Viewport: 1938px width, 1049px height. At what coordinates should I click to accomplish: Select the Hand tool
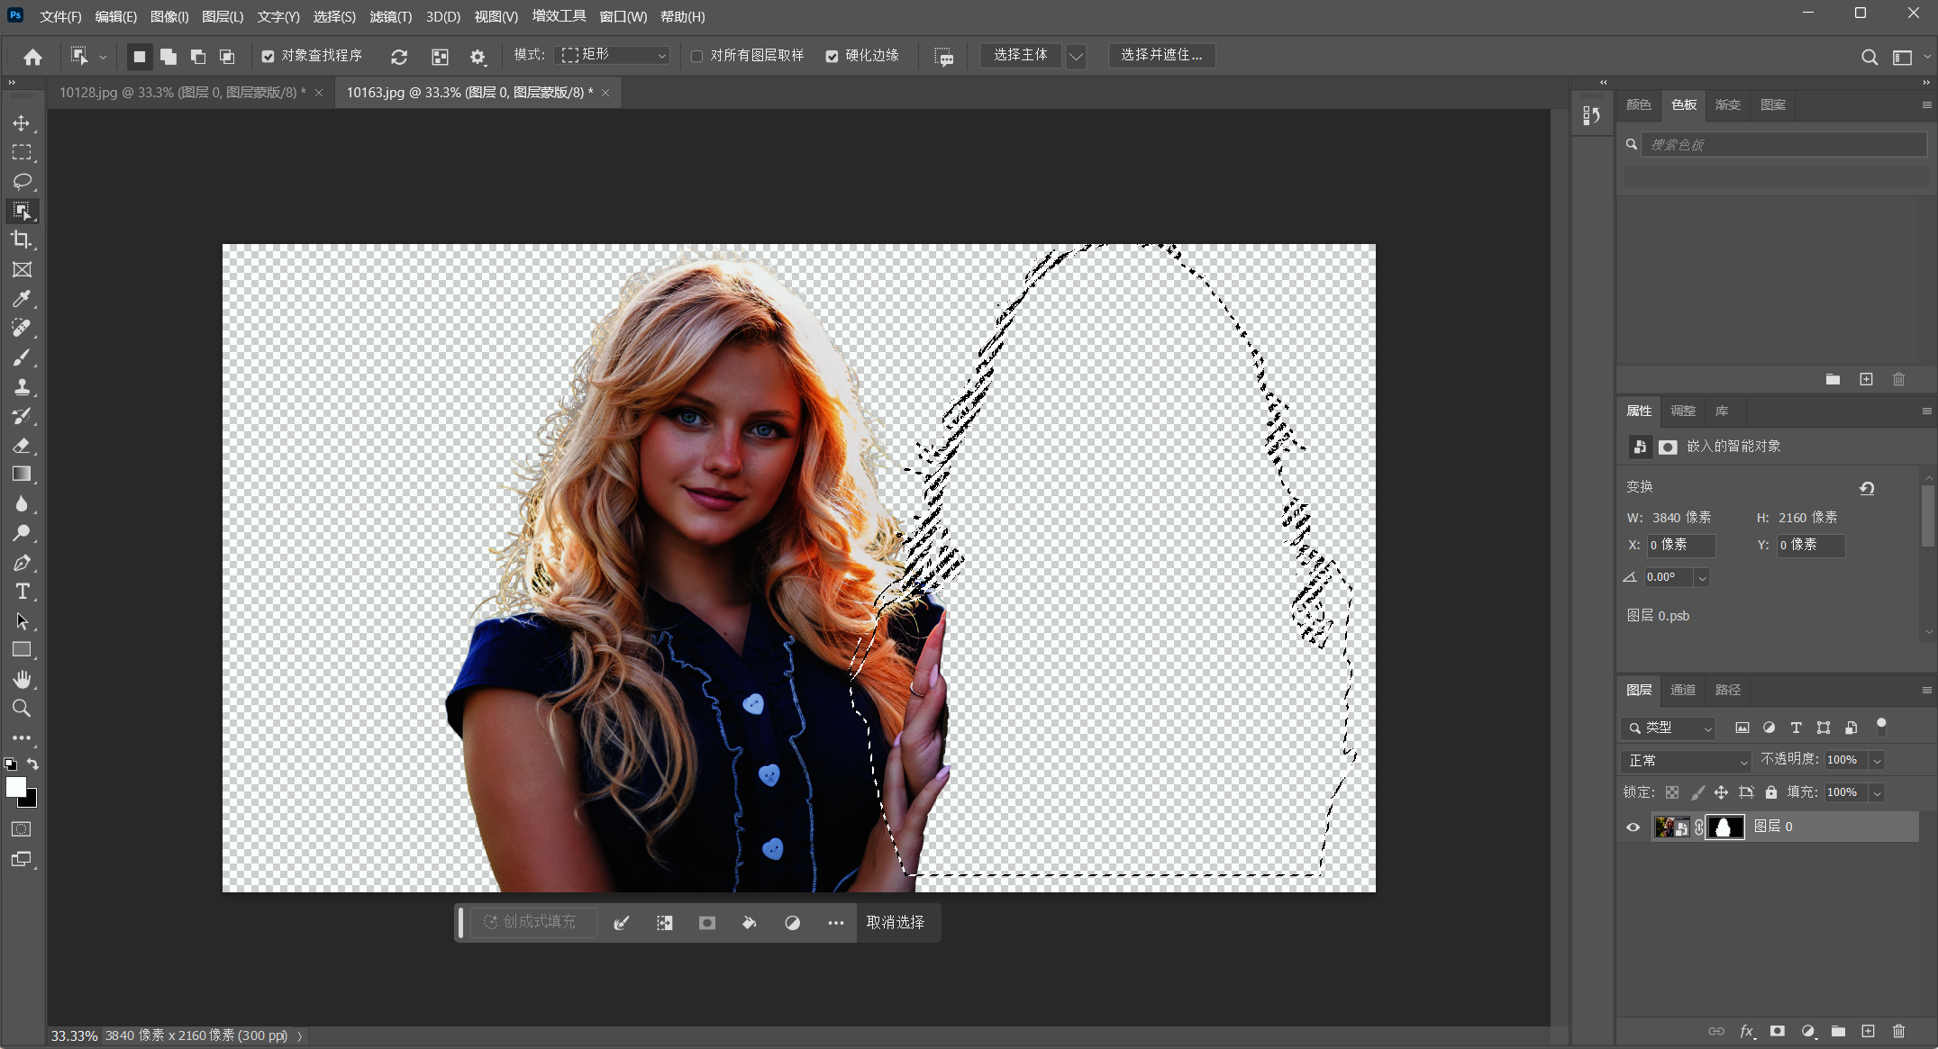pos(22,679)
